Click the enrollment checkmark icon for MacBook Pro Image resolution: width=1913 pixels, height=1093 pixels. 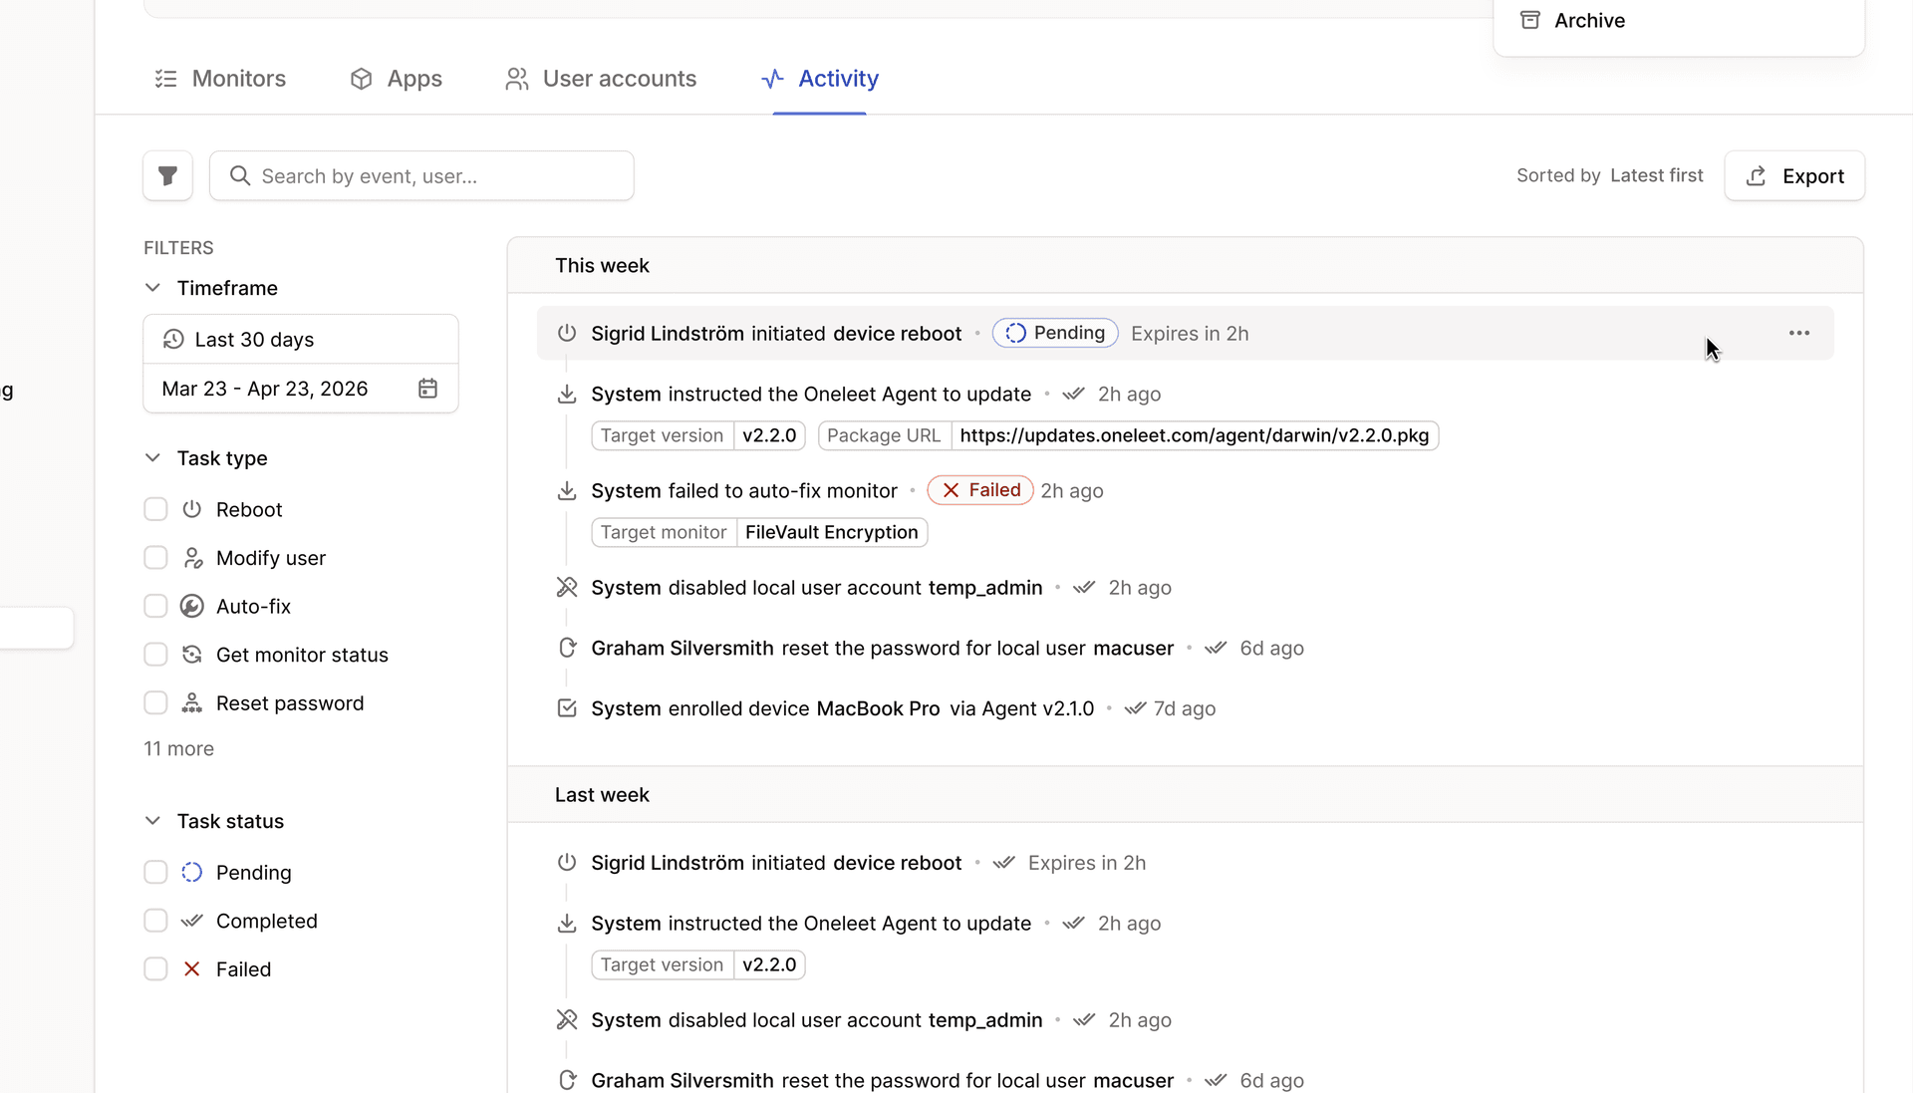(566, 708)
